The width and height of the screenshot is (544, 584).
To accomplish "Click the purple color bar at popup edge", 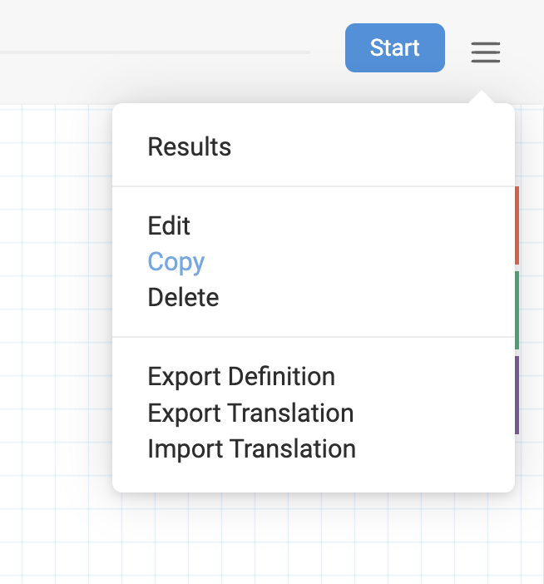I will pyautogui.click(x=517, y=395).
